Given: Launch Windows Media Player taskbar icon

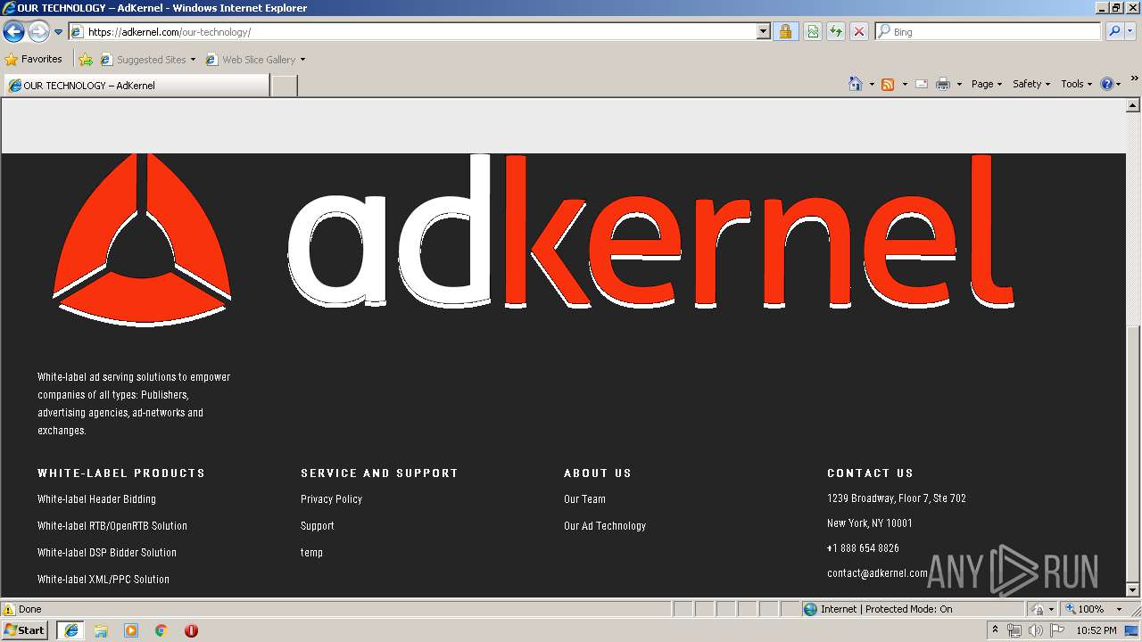Looking at the screenshot, I should (131, 630).
